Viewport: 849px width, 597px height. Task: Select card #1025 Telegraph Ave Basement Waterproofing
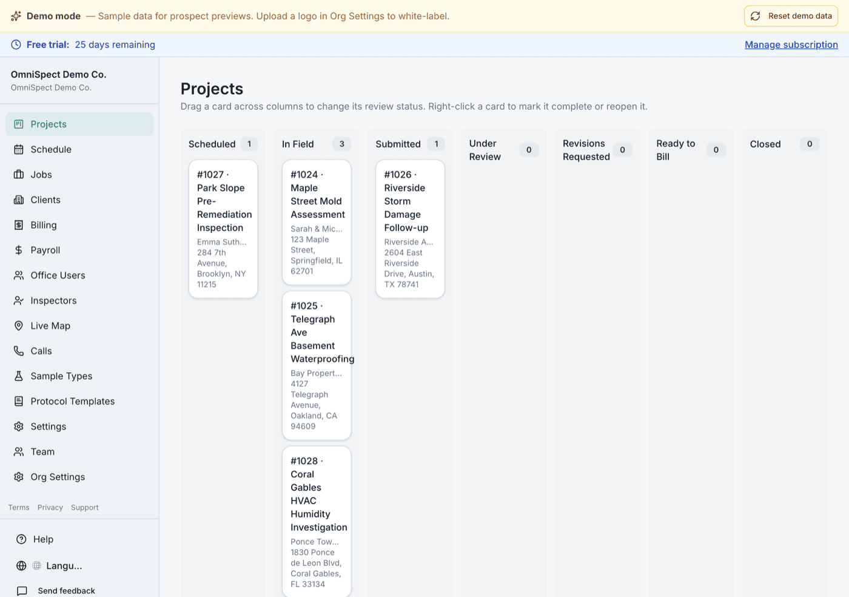coord(317,365)
